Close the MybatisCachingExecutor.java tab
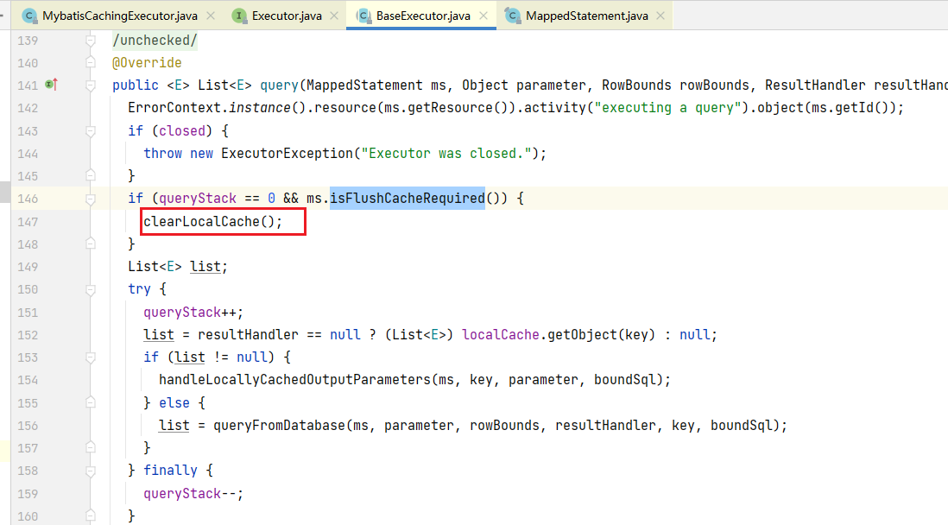This screenshot has width=948, height=525. point(211,16)
